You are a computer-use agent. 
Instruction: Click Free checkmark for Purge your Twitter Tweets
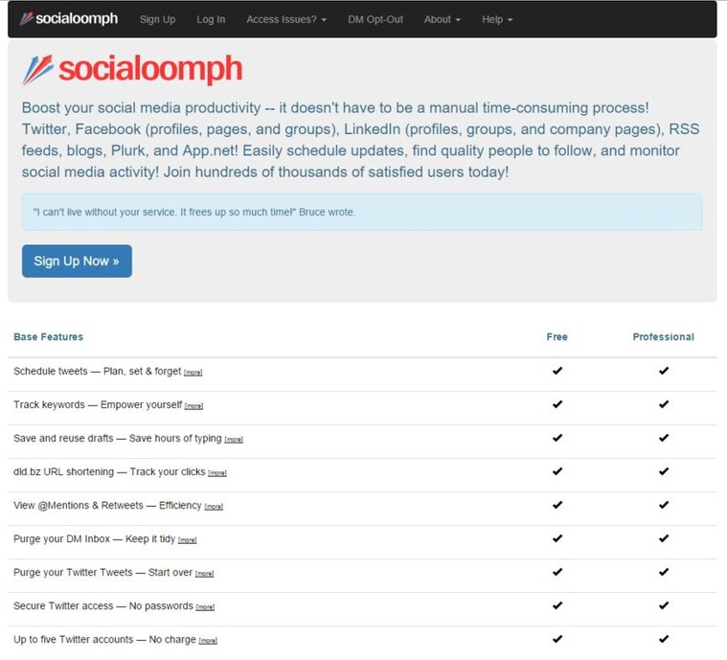pyautogui.click(x=557, y=572)
